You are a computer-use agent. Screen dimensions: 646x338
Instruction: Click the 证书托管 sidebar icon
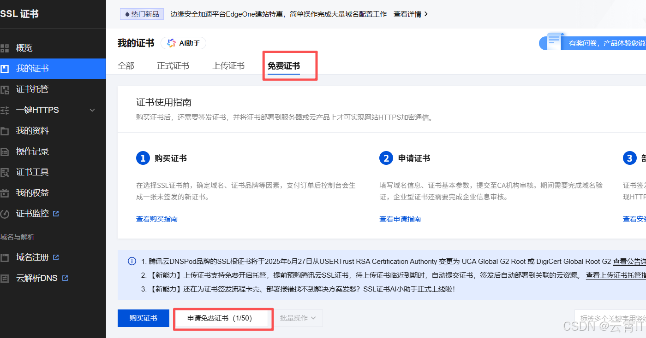(x=5, y=89)
